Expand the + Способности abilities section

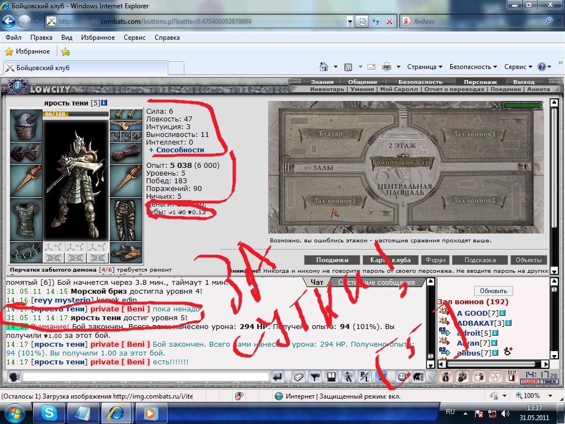(x=176, y=150)
